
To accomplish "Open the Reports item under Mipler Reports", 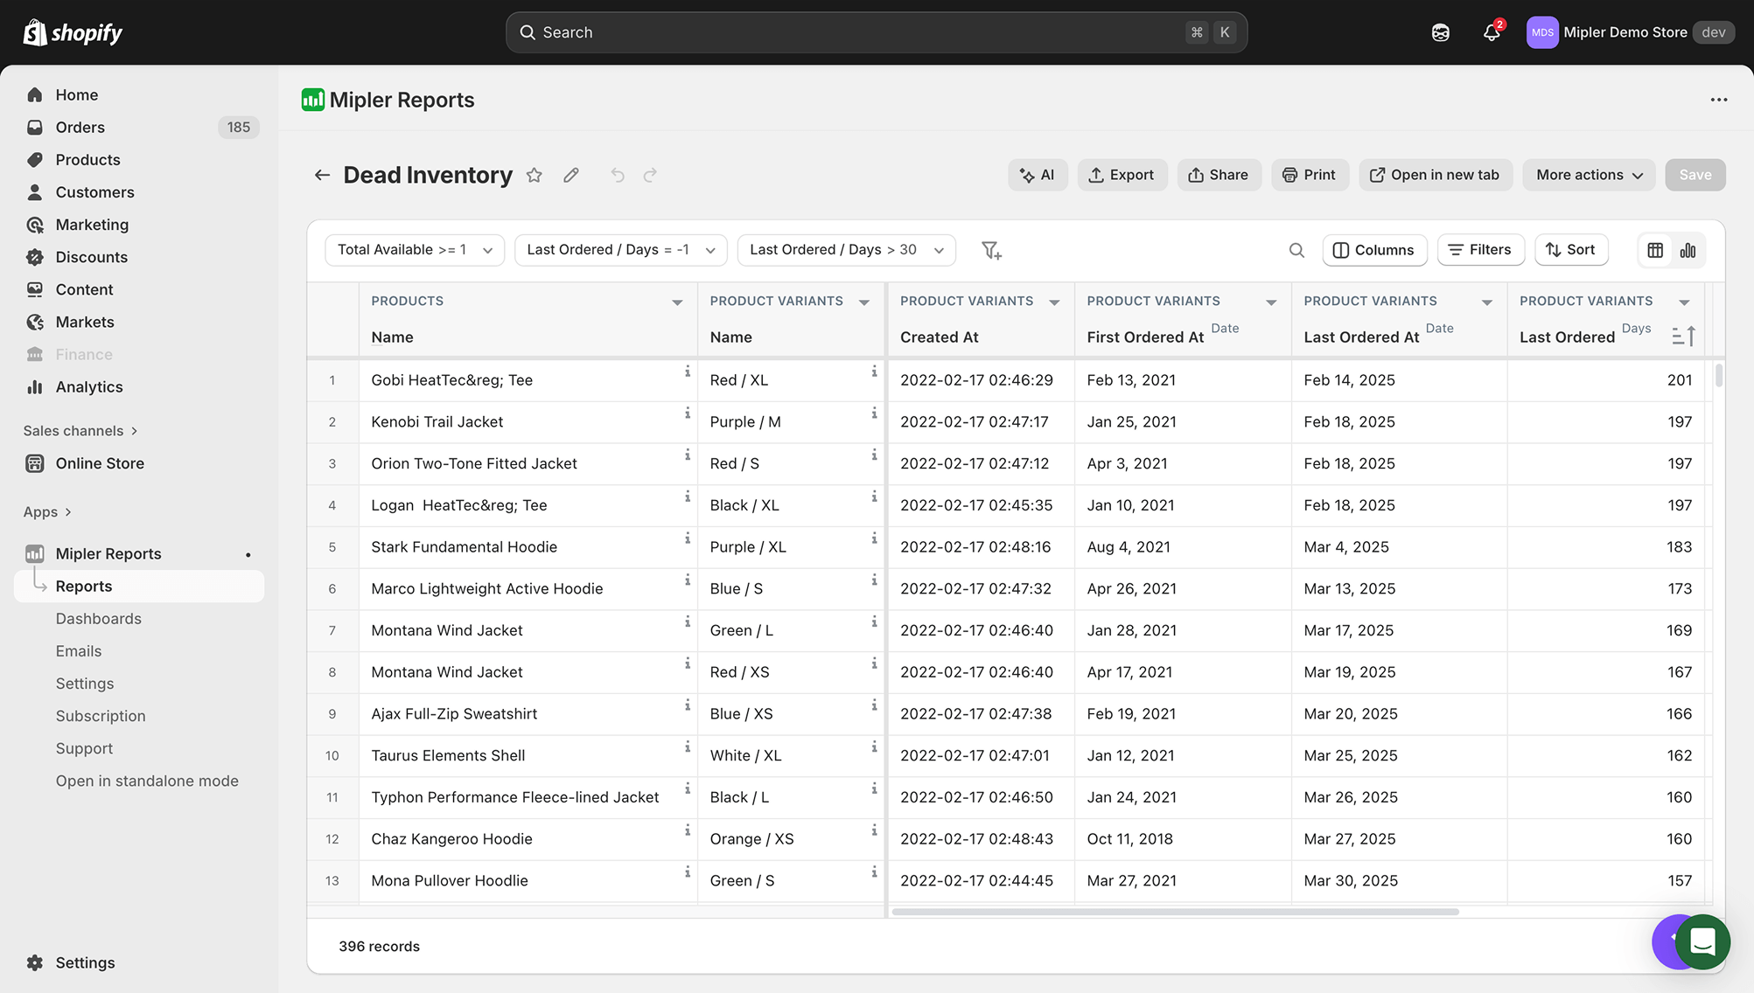I will (85, 586).
